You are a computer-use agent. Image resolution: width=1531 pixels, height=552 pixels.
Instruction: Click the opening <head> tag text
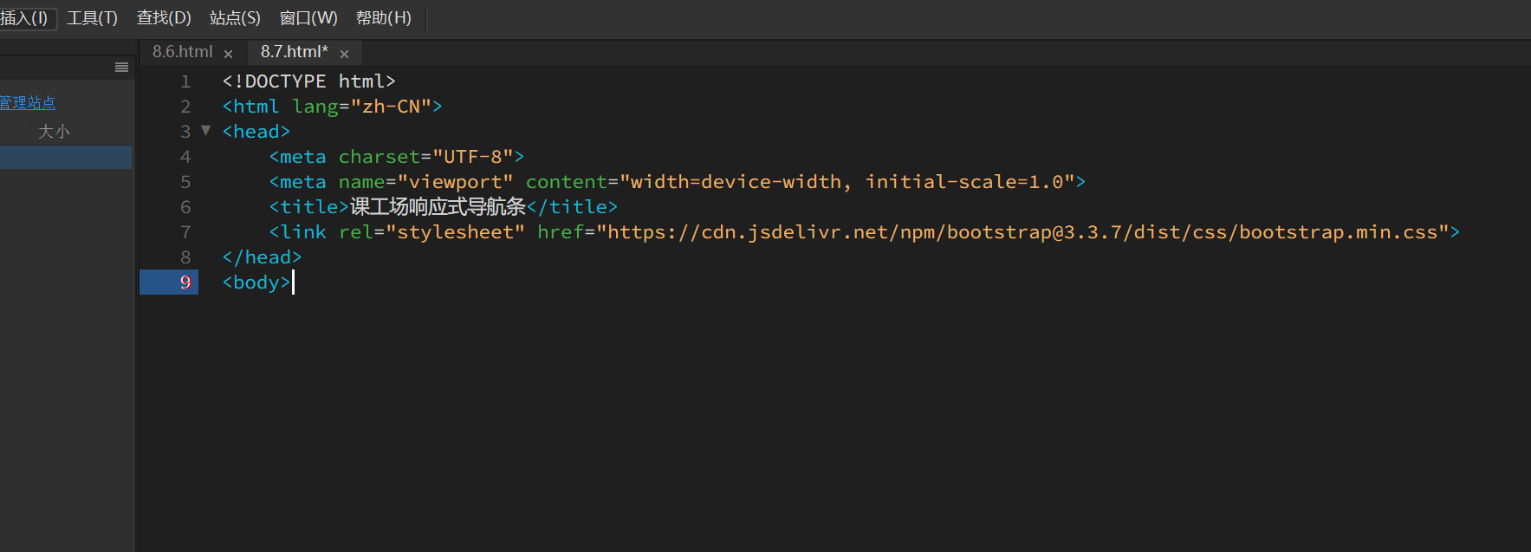tap(256, 132)
